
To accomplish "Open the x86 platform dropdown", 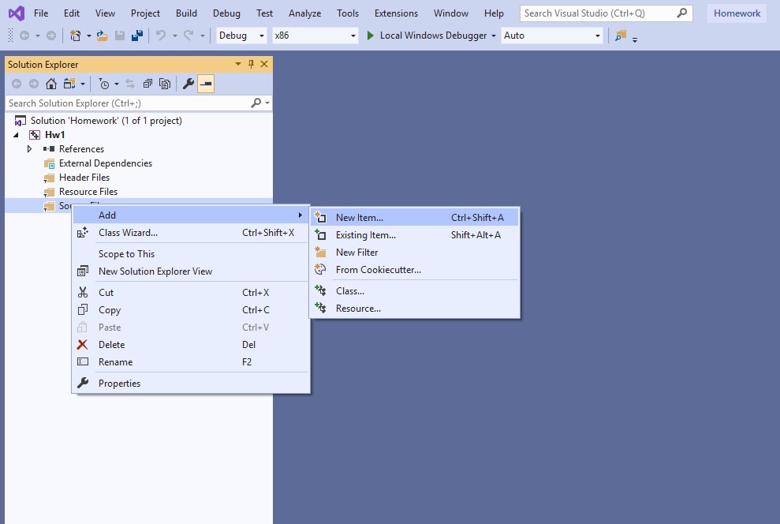I will click(315, 36).
